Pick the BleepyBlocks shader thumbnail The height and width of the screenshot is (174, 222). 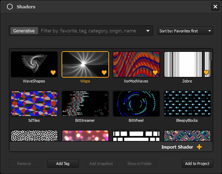[187, 104]
